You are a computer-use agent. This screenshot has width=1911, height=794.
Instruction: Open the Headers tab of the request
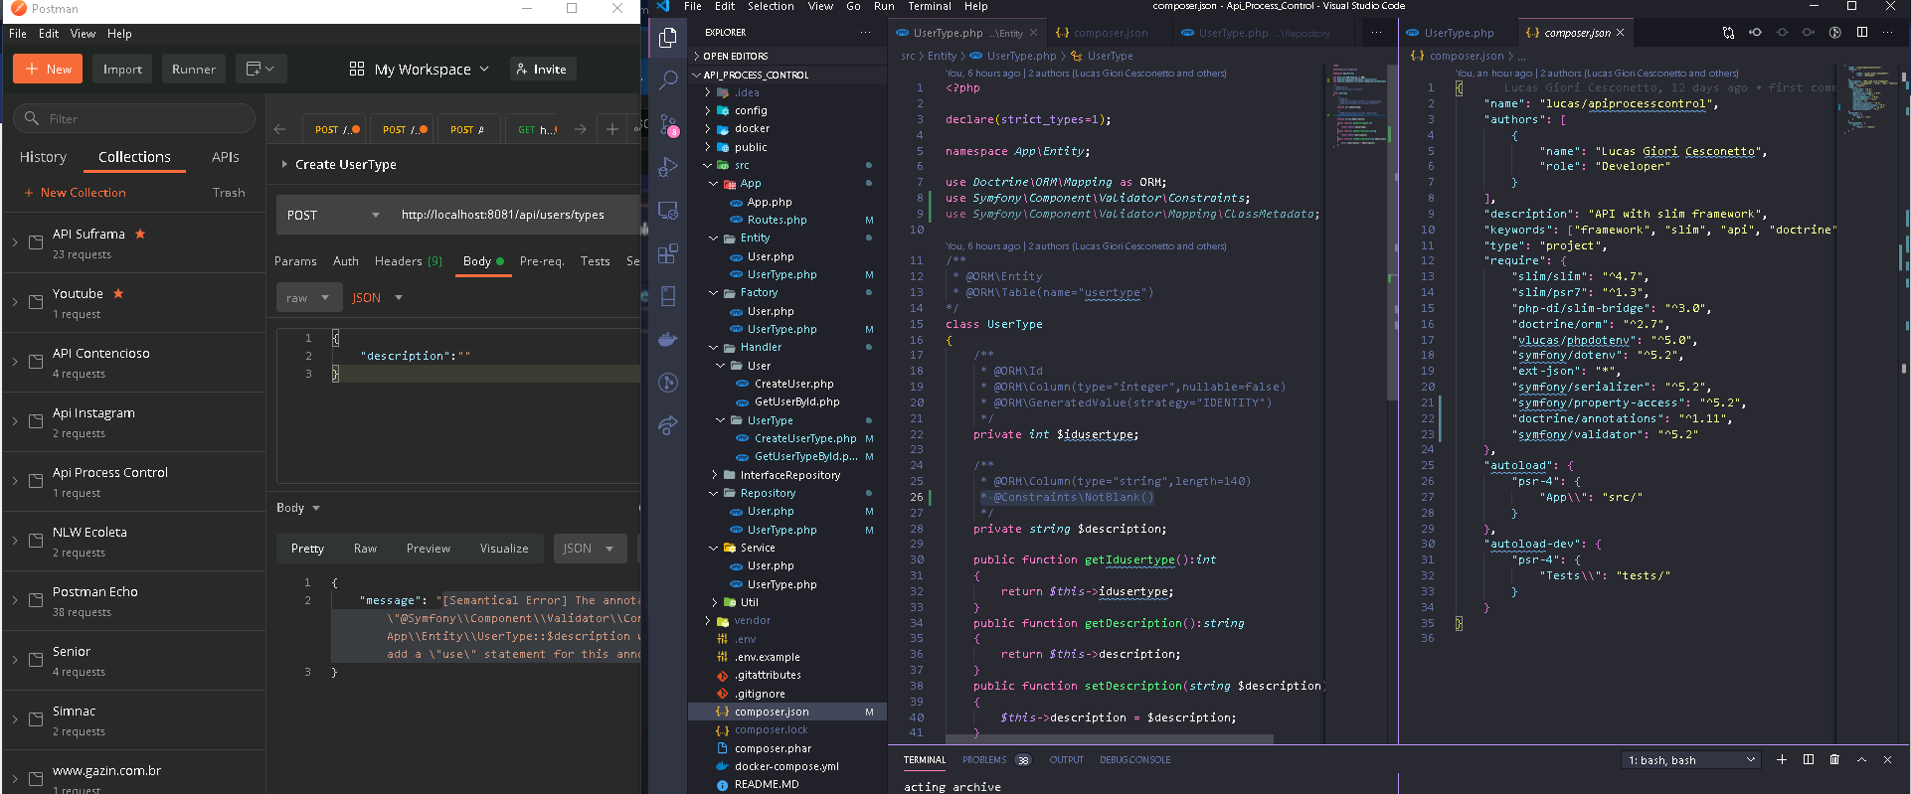click(x=408, y=260)
